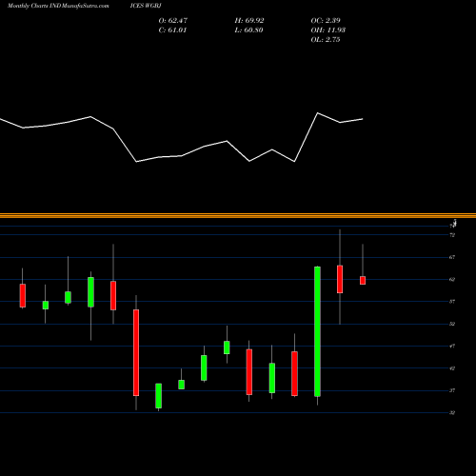476x476 pixels.
Task: Click the orange divider line between charts
Action: tap(238, 216)
